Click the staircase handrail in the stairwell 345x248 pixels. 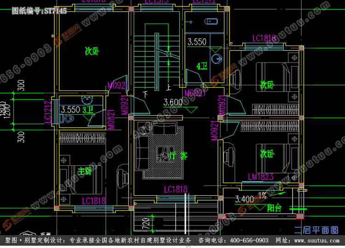[x=157, y=62]
